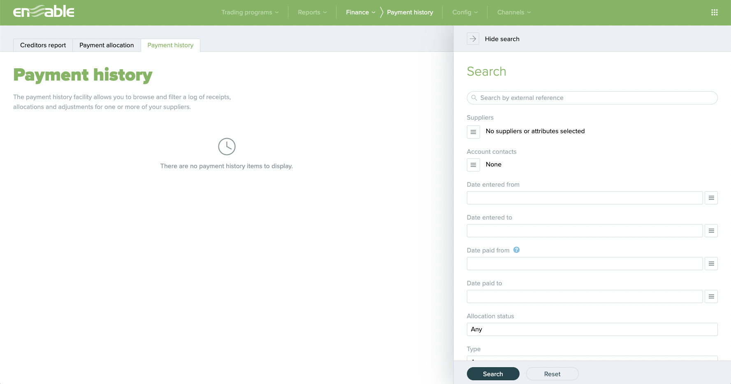Viewport: 731px width, 384px height.
Task: Open Date paid from picker icon
Action: (711, 264)
